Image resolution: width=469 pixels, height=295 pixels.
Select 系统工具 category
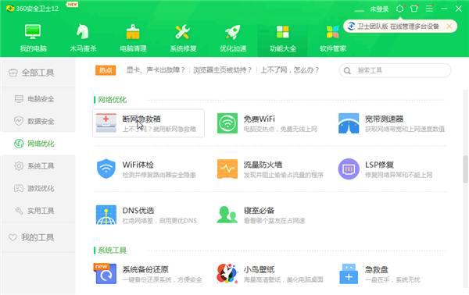[38, 166]
